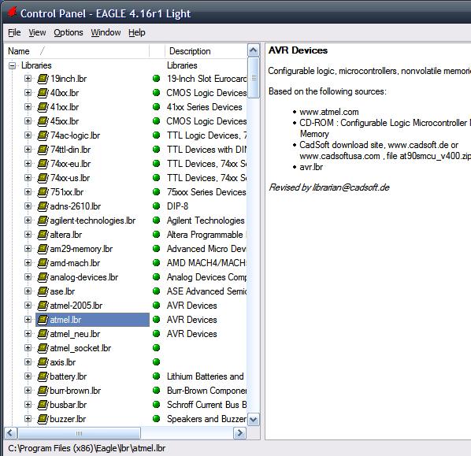Expand the agilent-technologies.lbr node
The height and width of the screenshot is (456, 471).
pos(28,221)
